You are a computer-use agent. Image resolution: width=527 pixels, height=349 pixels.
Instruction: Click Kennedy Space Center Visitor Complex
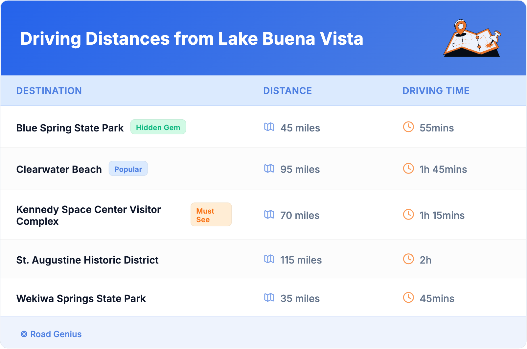tap(88, 215)
